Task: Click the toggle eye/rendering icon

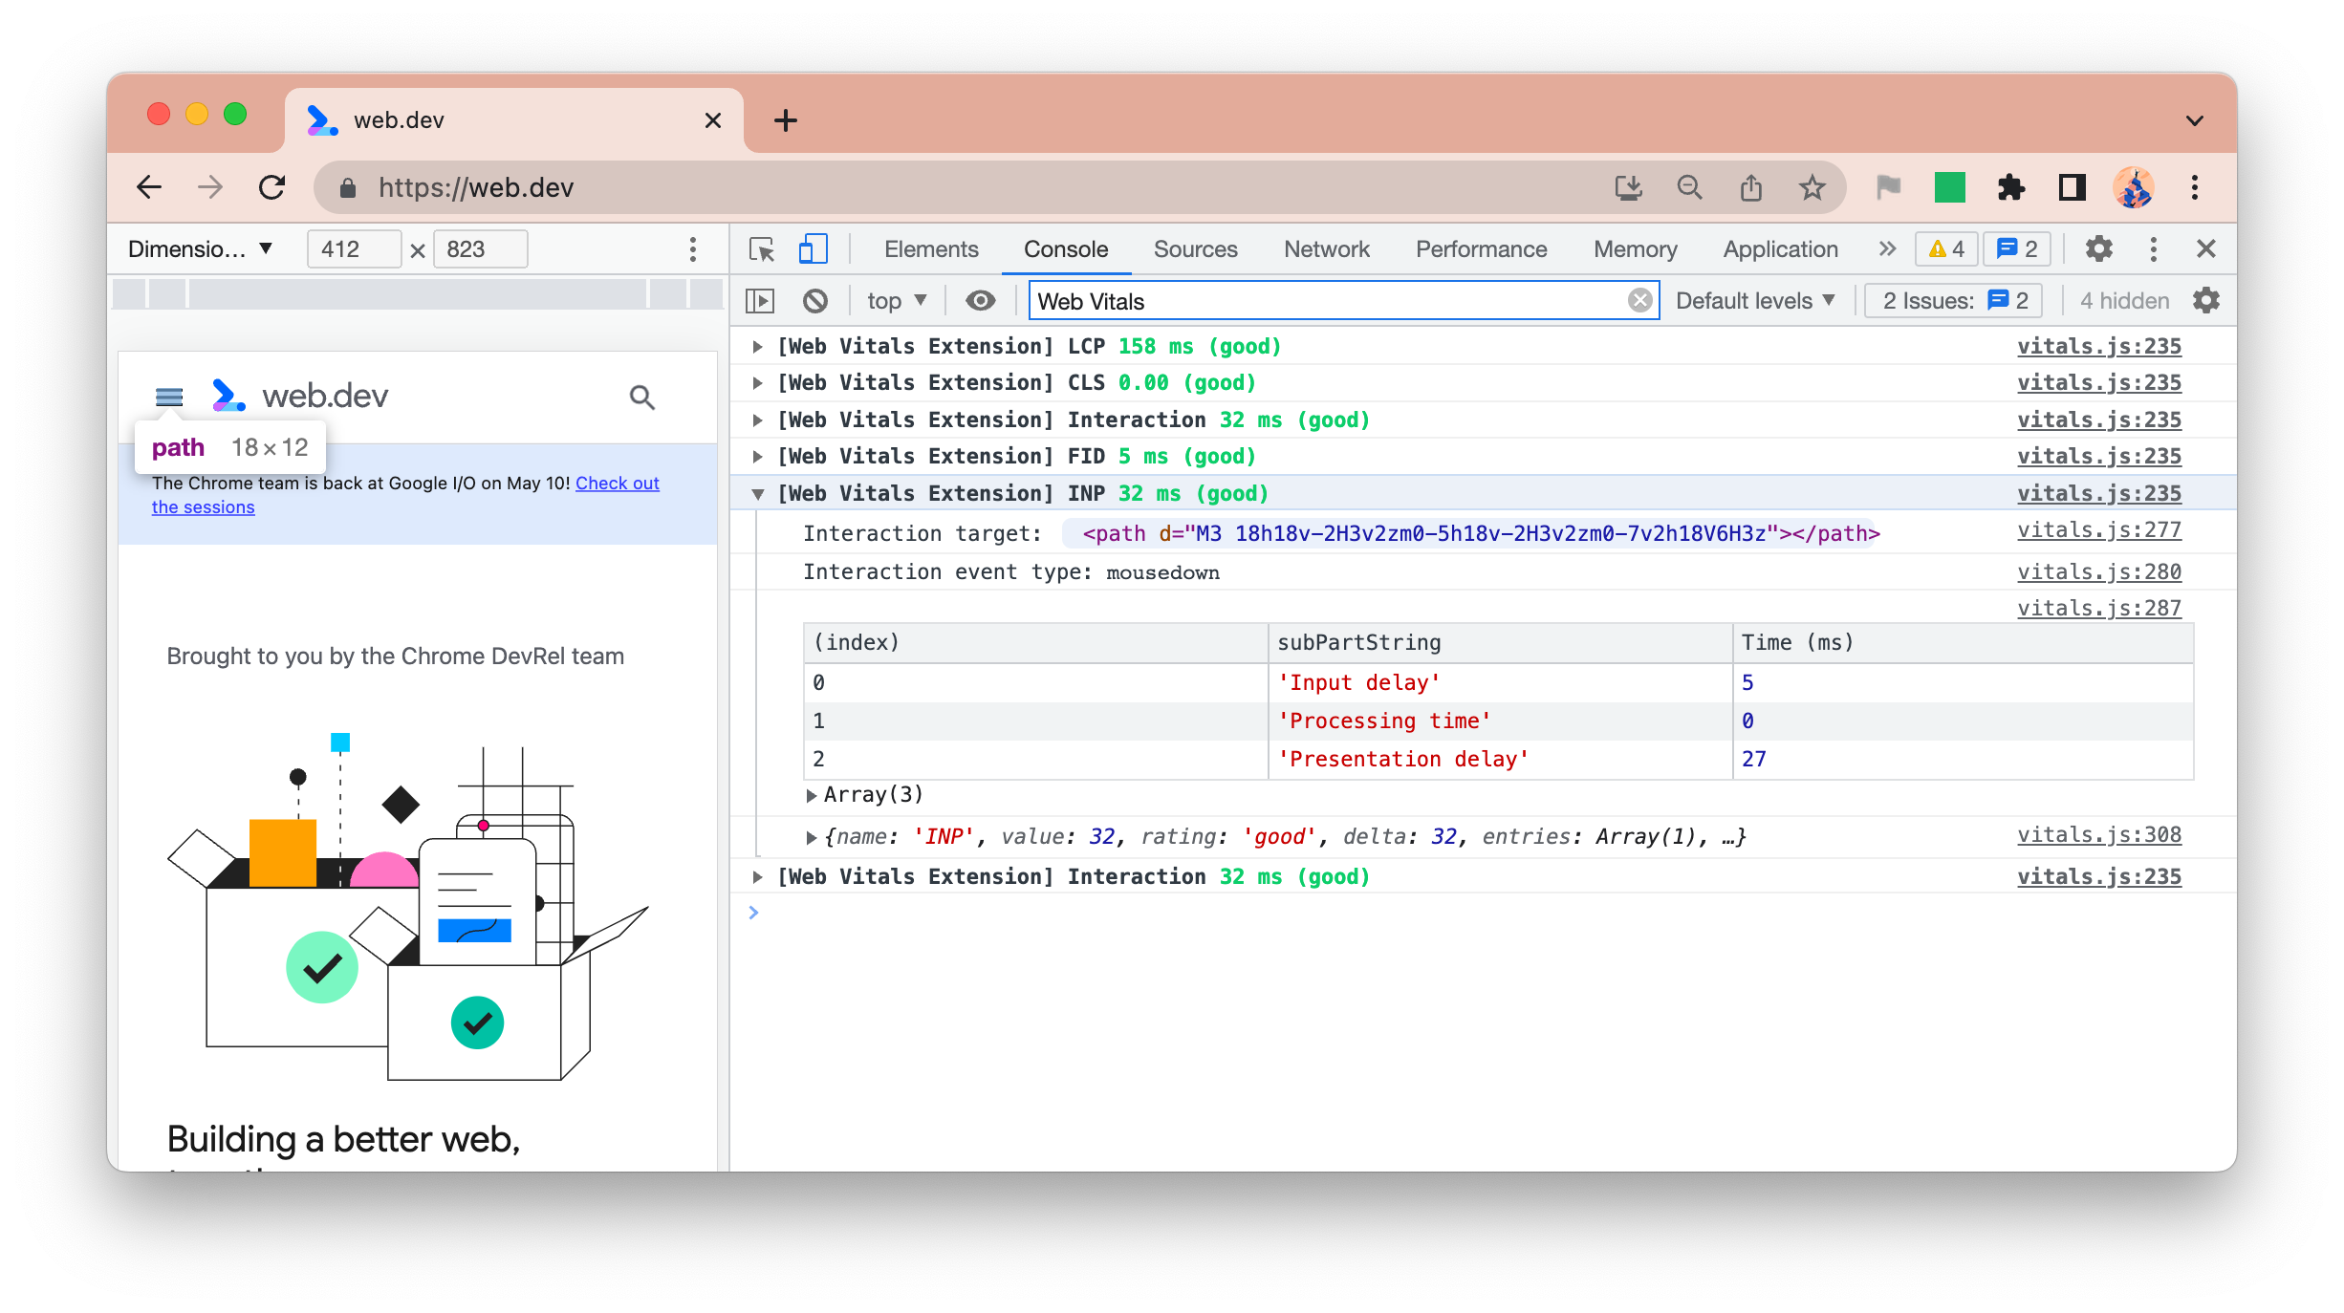Action: coord(979,301)
